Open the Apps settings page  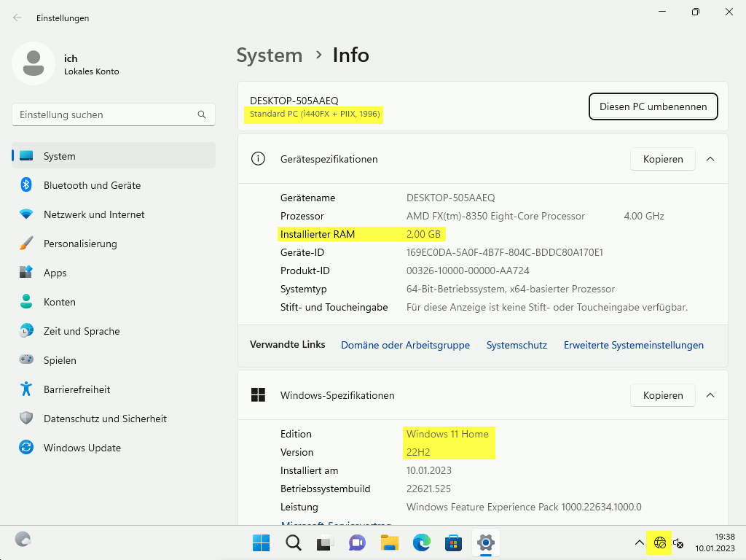(114, 273)
